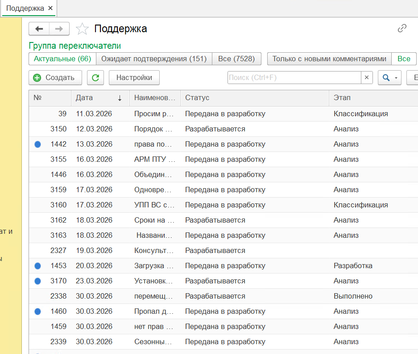
Task: Sort by the Дата column header
Action: 100,98
